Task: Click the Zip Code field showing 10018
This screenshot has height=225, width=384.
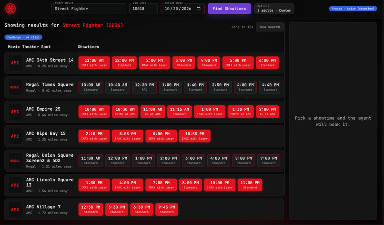Action: 143,9
